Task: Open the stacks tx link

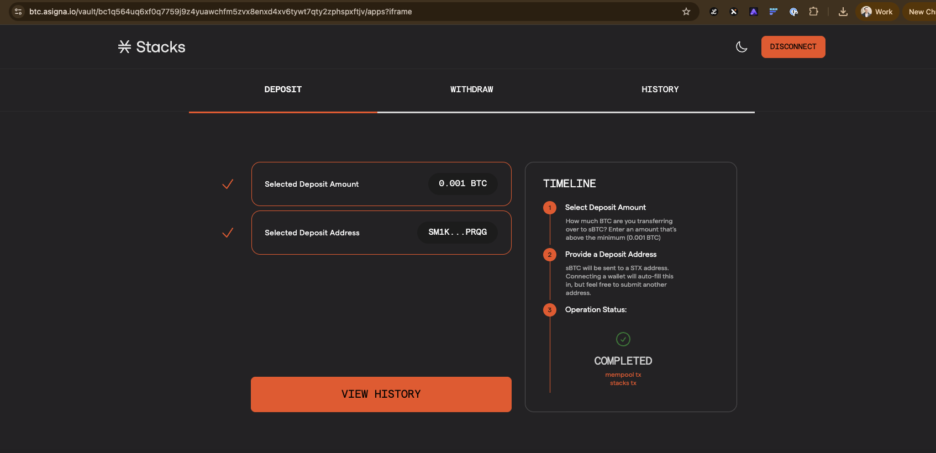Action: tap(623, 383)
